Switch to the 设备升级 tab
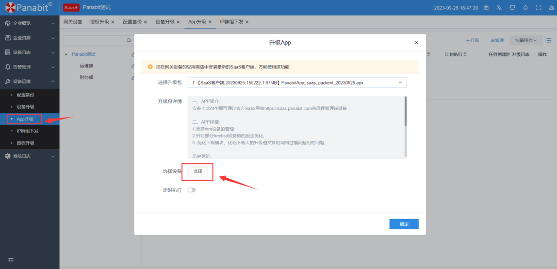Screen dimensions: 557x269 coord(165,22)
